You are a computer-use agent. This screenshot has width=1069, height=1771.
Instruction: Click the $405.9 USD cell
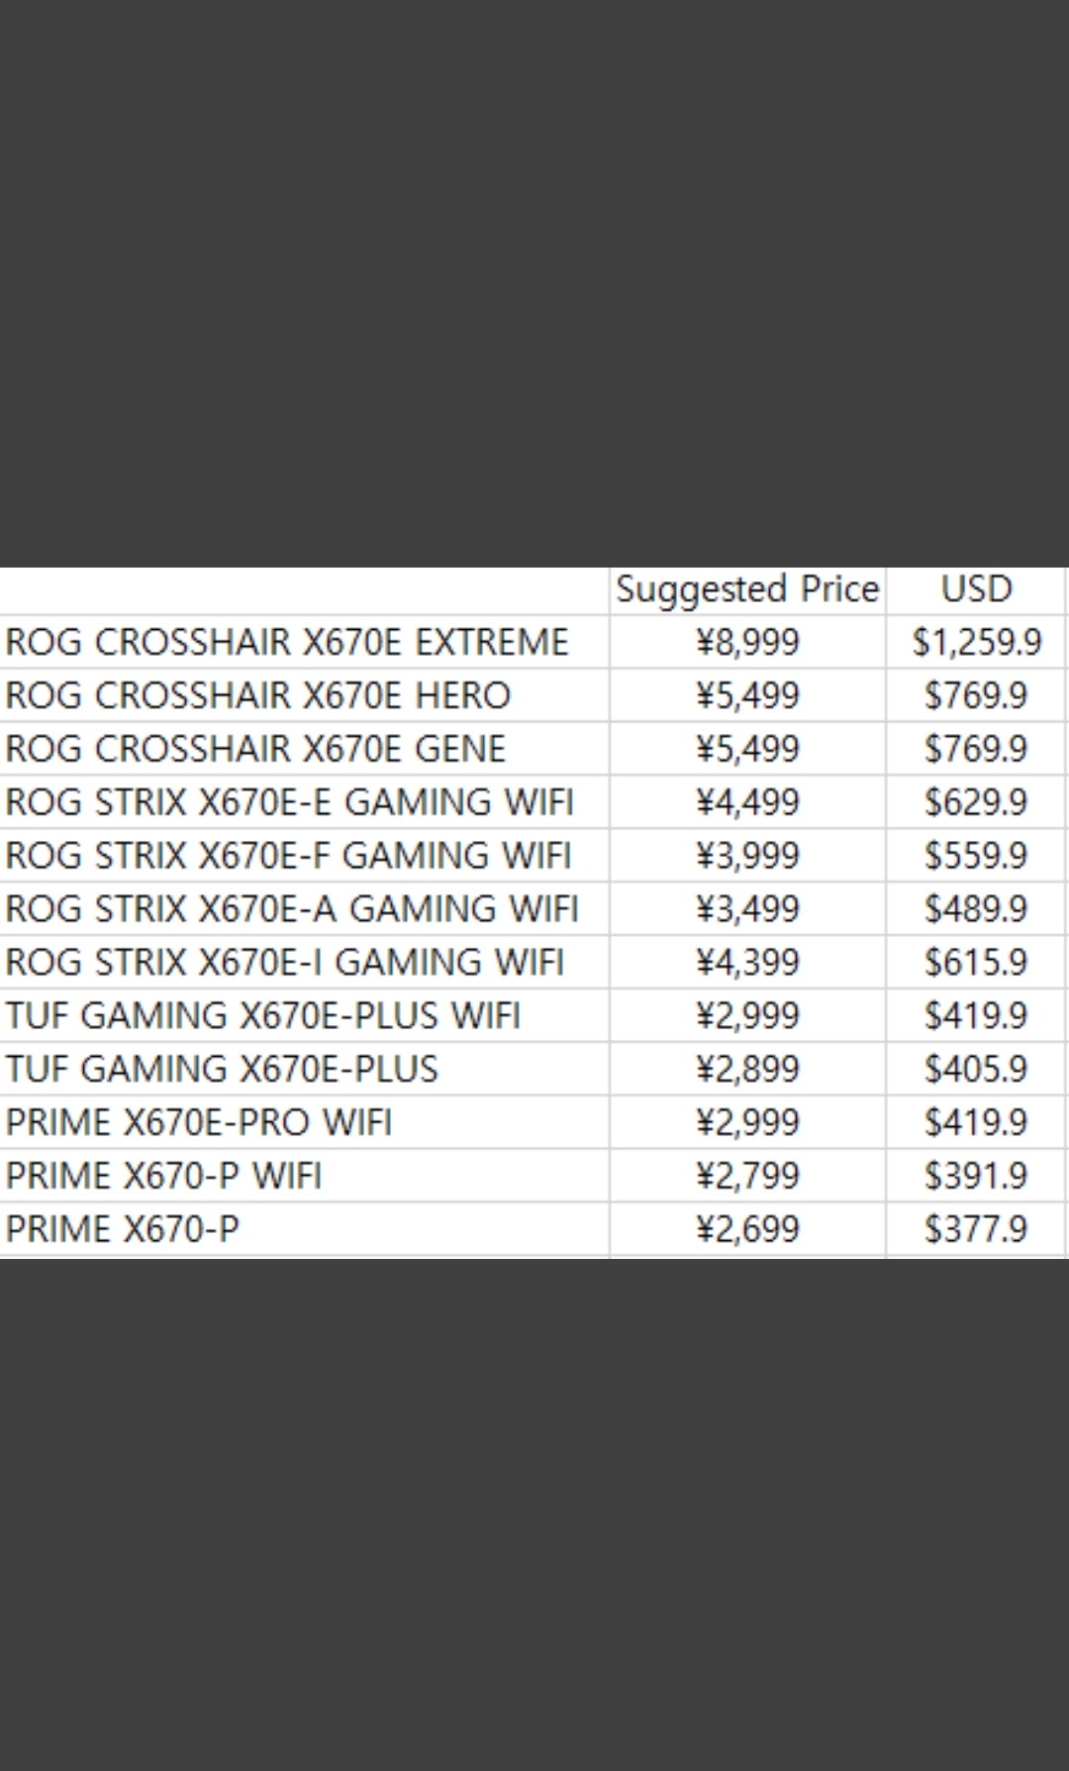[976, 1070]
